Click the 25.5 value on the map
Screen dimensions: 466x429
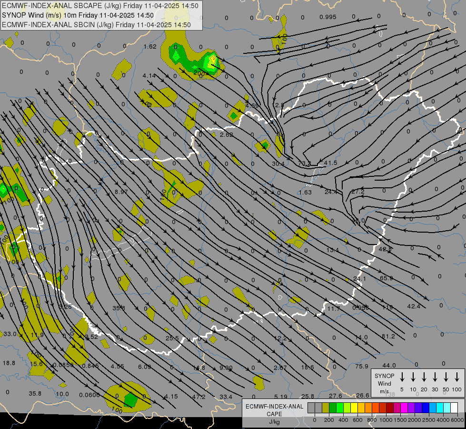pos(172,338)
